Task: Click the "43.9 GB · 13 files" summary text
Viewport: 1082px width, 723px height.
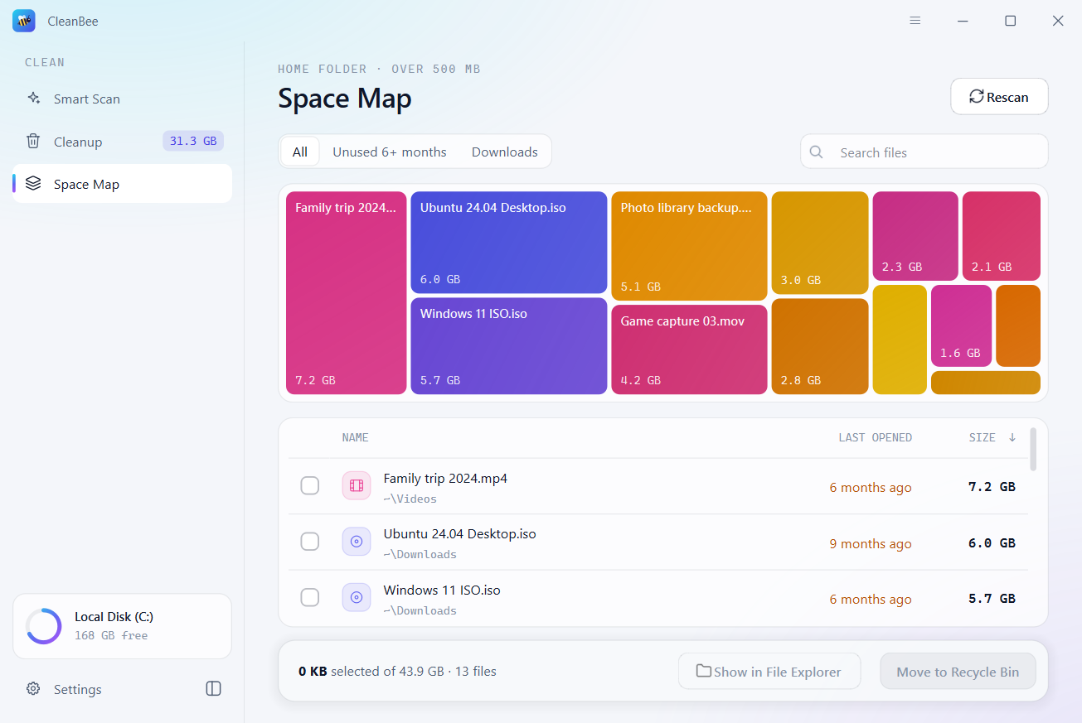Action: click(x=448, y=672)
